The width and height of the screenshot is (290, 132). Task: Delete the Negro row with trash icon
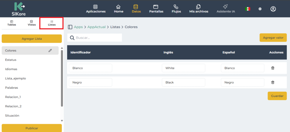[x=273, y=82]
